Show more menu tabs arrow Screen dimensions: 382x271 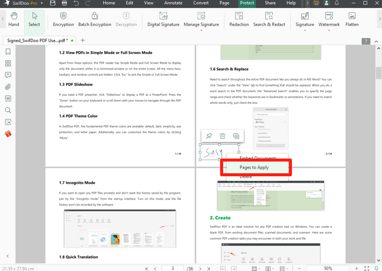[308, 3]
